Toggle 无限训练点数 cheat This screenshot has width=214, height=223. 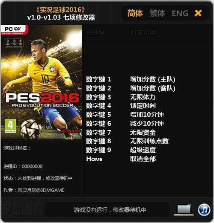point(149,141)
